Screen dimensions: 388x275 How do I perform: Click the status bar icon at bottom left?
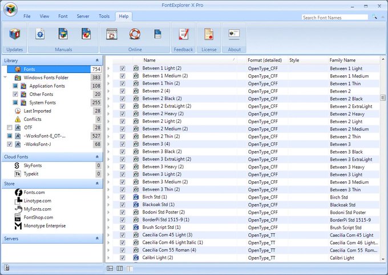(x=7, y=268)
